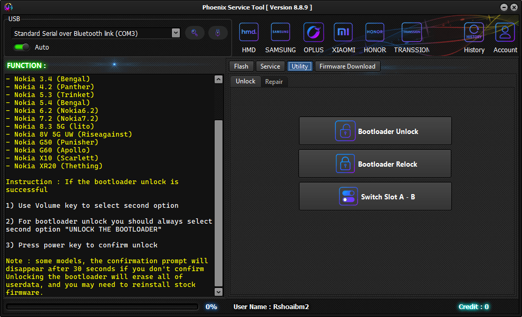Click the 'Nokia 6.2 (Nokia6.2)' log line

pyautogui.click(x=52, y=111)
